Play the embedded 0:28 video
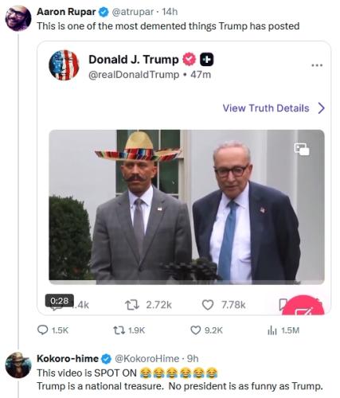Viewport: 340px width, 398px height. click(x=186, y=207)
